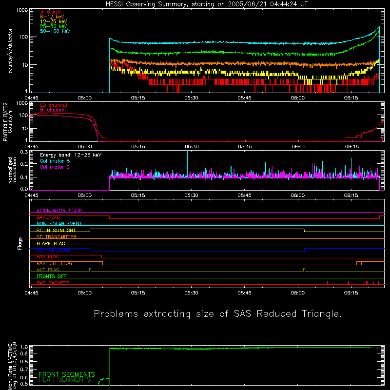Select the 25-50 keV legend entry
390x390 pixels.
point(53,26)
